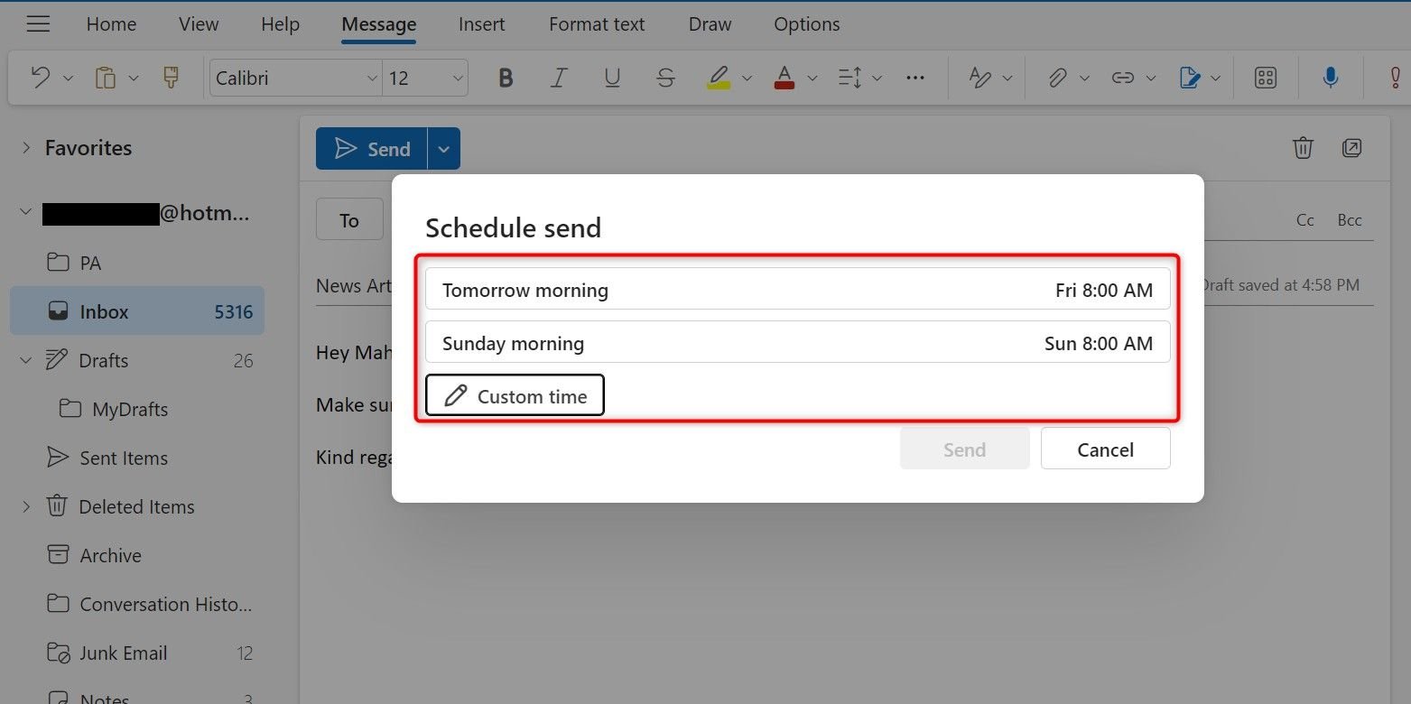Pop out message to new window
1411x704 pixels.
[1351, 148]
